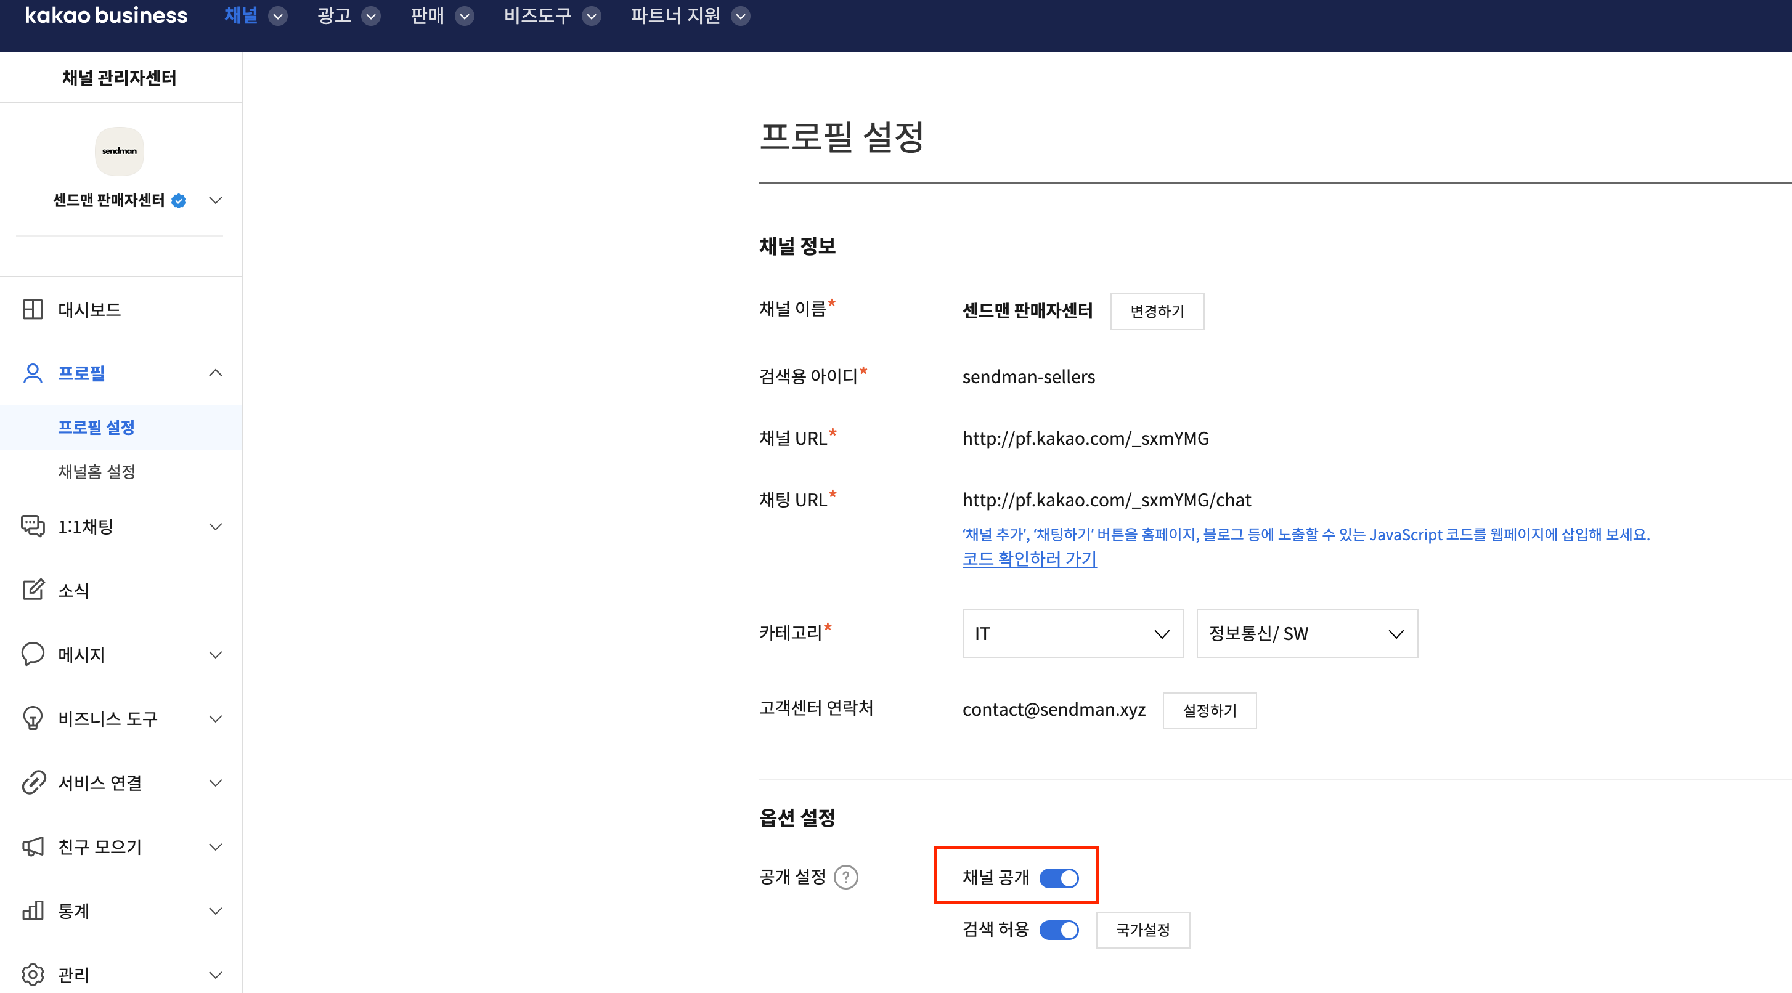Open the 정보통신/ SW subcategory dropdown

click(x=1306, y=633)
